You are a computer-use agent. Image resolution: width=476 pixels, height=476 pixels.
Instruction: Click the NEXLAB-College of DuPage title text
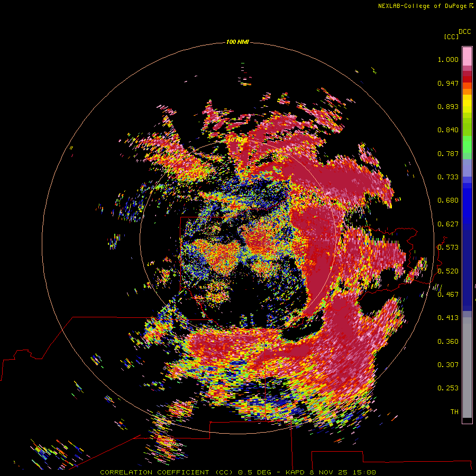coord(422,6)
